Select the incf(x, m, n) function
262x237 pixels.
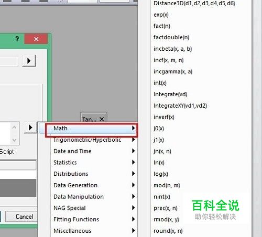click(169, 60)
